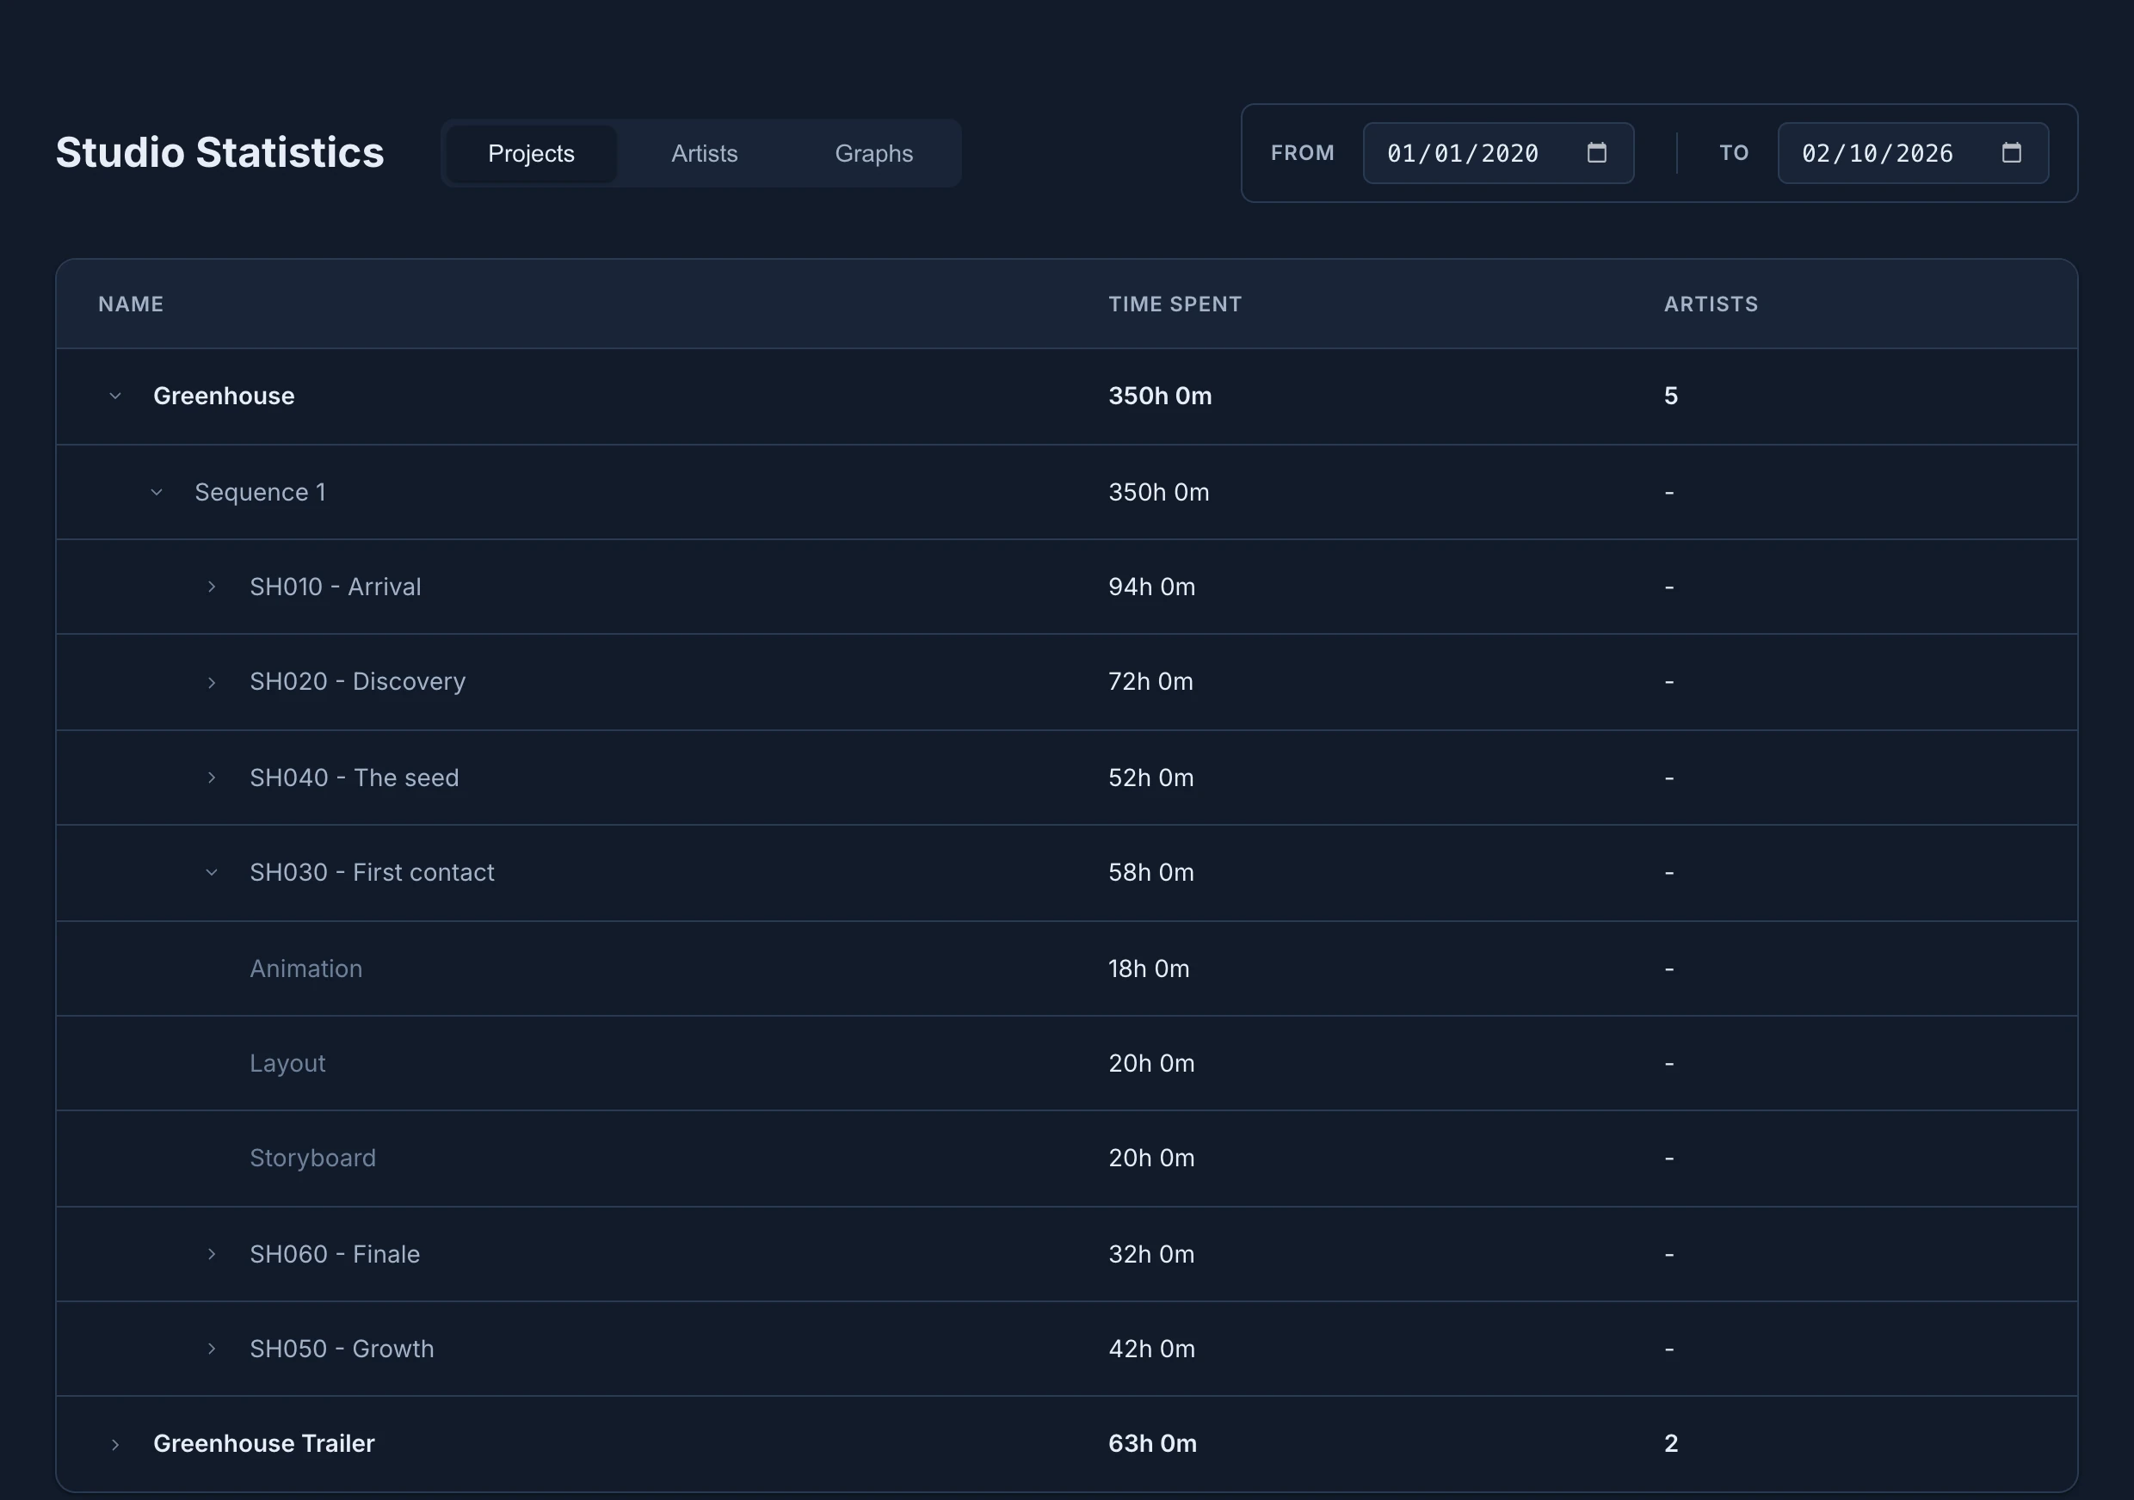Expand SH040 - The seed shot

pos(212,778)
